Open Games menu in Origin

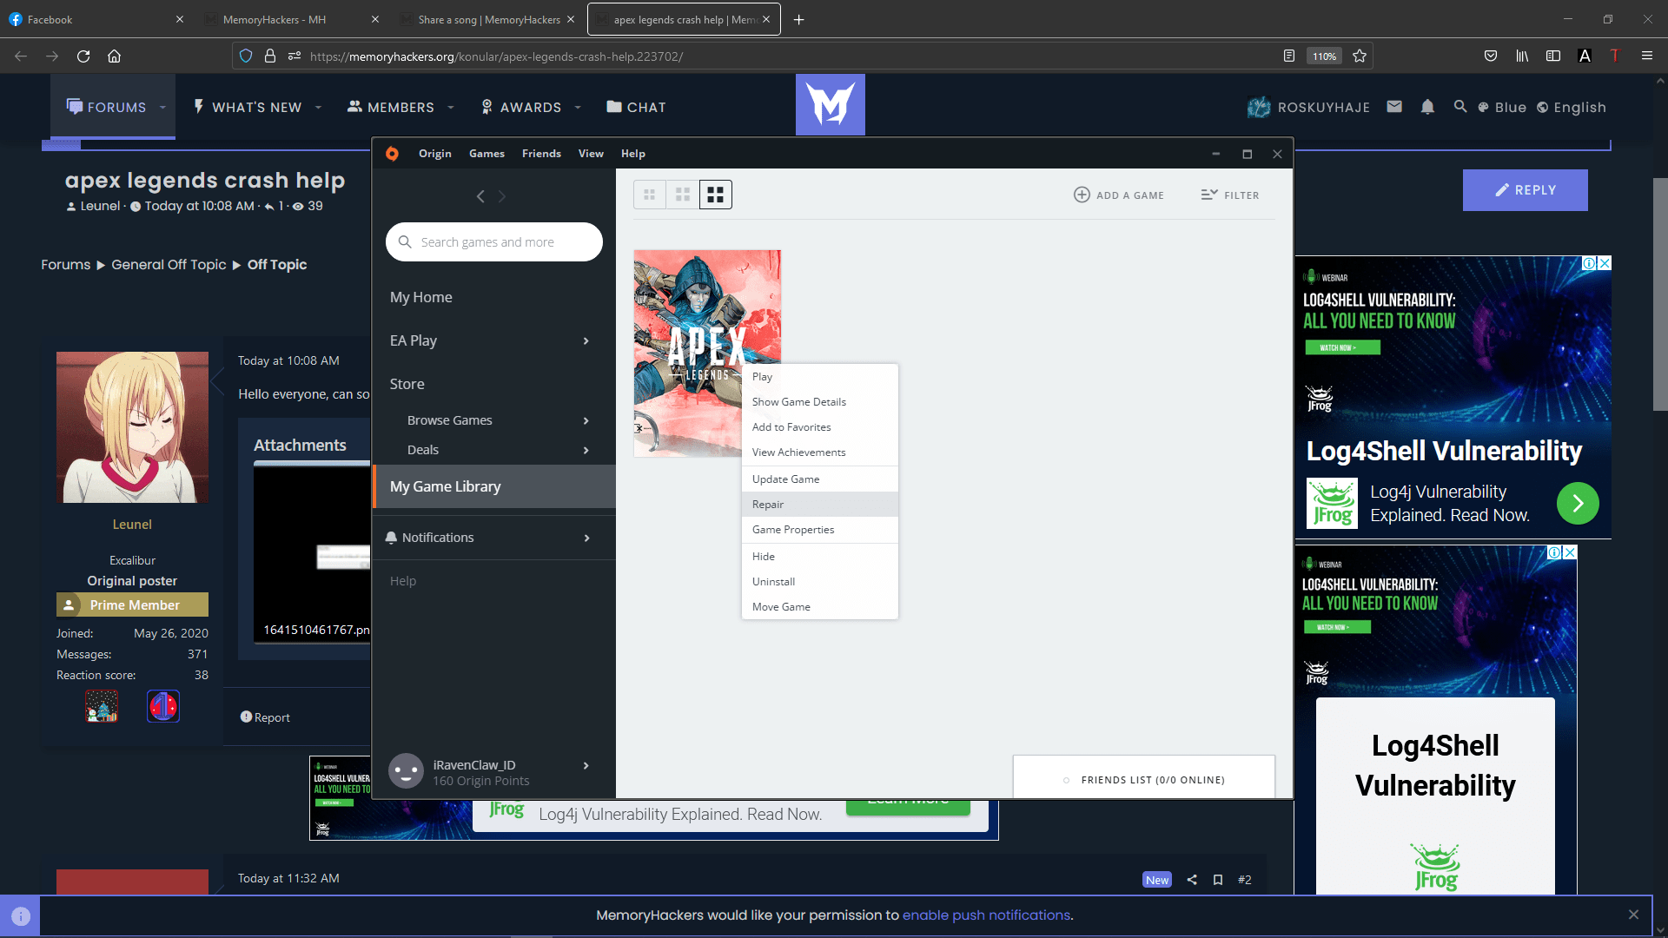point(486,154)
